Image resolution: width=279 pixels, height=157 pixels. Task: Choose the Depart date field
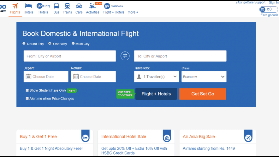tap(46, 76)
